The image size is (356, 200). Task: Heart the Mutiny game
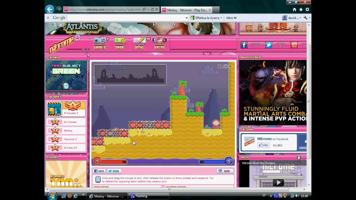[x=225, y=171]
